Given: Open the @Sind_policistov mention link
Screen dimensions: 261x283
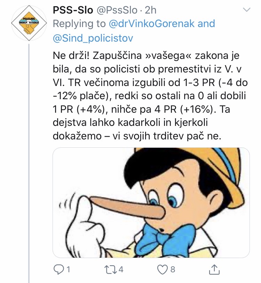Looking at the screenshot, I should pos(93,38).
